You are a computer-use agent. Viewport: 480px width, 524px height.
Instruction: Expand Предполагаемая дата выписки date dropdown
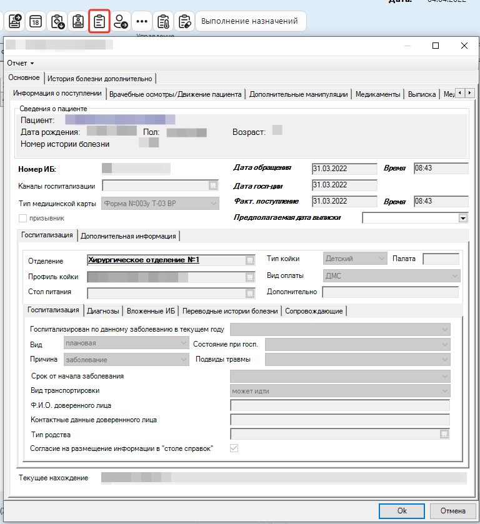(x=463, y=218)
